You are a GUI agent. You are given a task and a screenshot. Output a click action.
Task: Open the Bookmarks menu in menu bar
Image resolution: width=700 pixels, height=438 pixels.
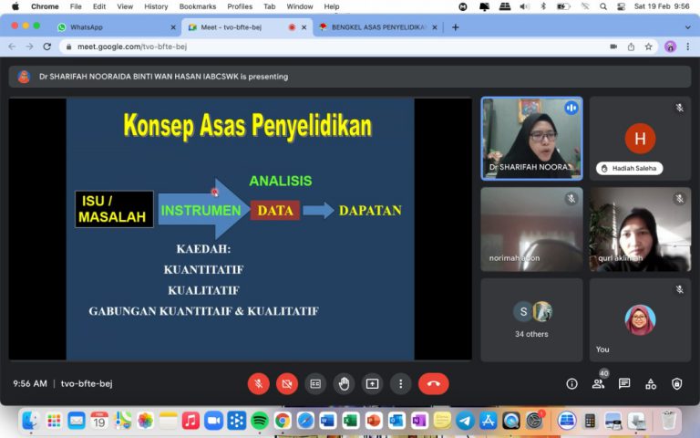[x=197, y=6]
